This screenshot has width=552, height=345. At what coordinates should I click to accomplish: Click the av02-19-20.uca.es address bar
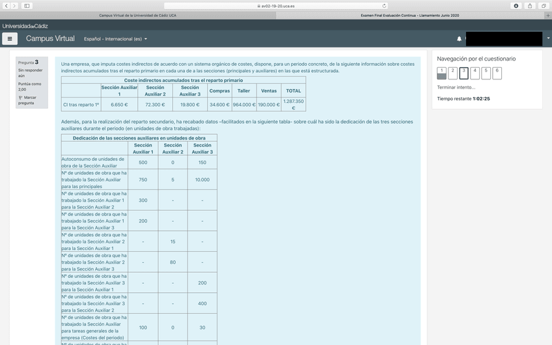click(276, 6)
